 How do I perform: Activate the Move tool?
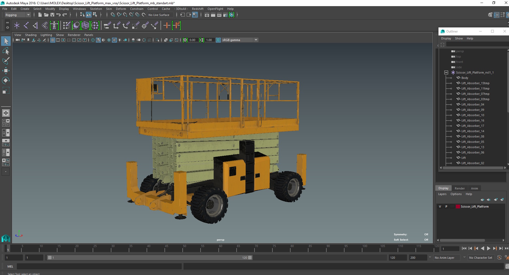coord(6,71)
